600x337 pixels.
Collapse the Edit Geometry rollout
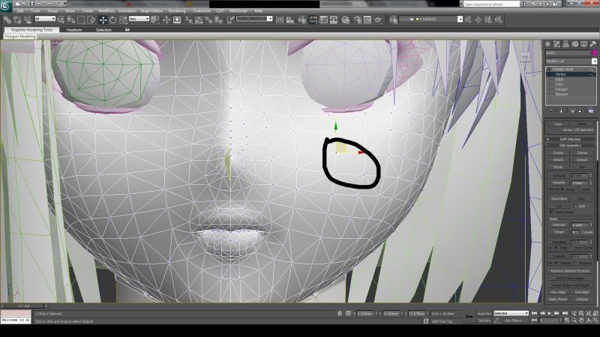tap(570, 145)
